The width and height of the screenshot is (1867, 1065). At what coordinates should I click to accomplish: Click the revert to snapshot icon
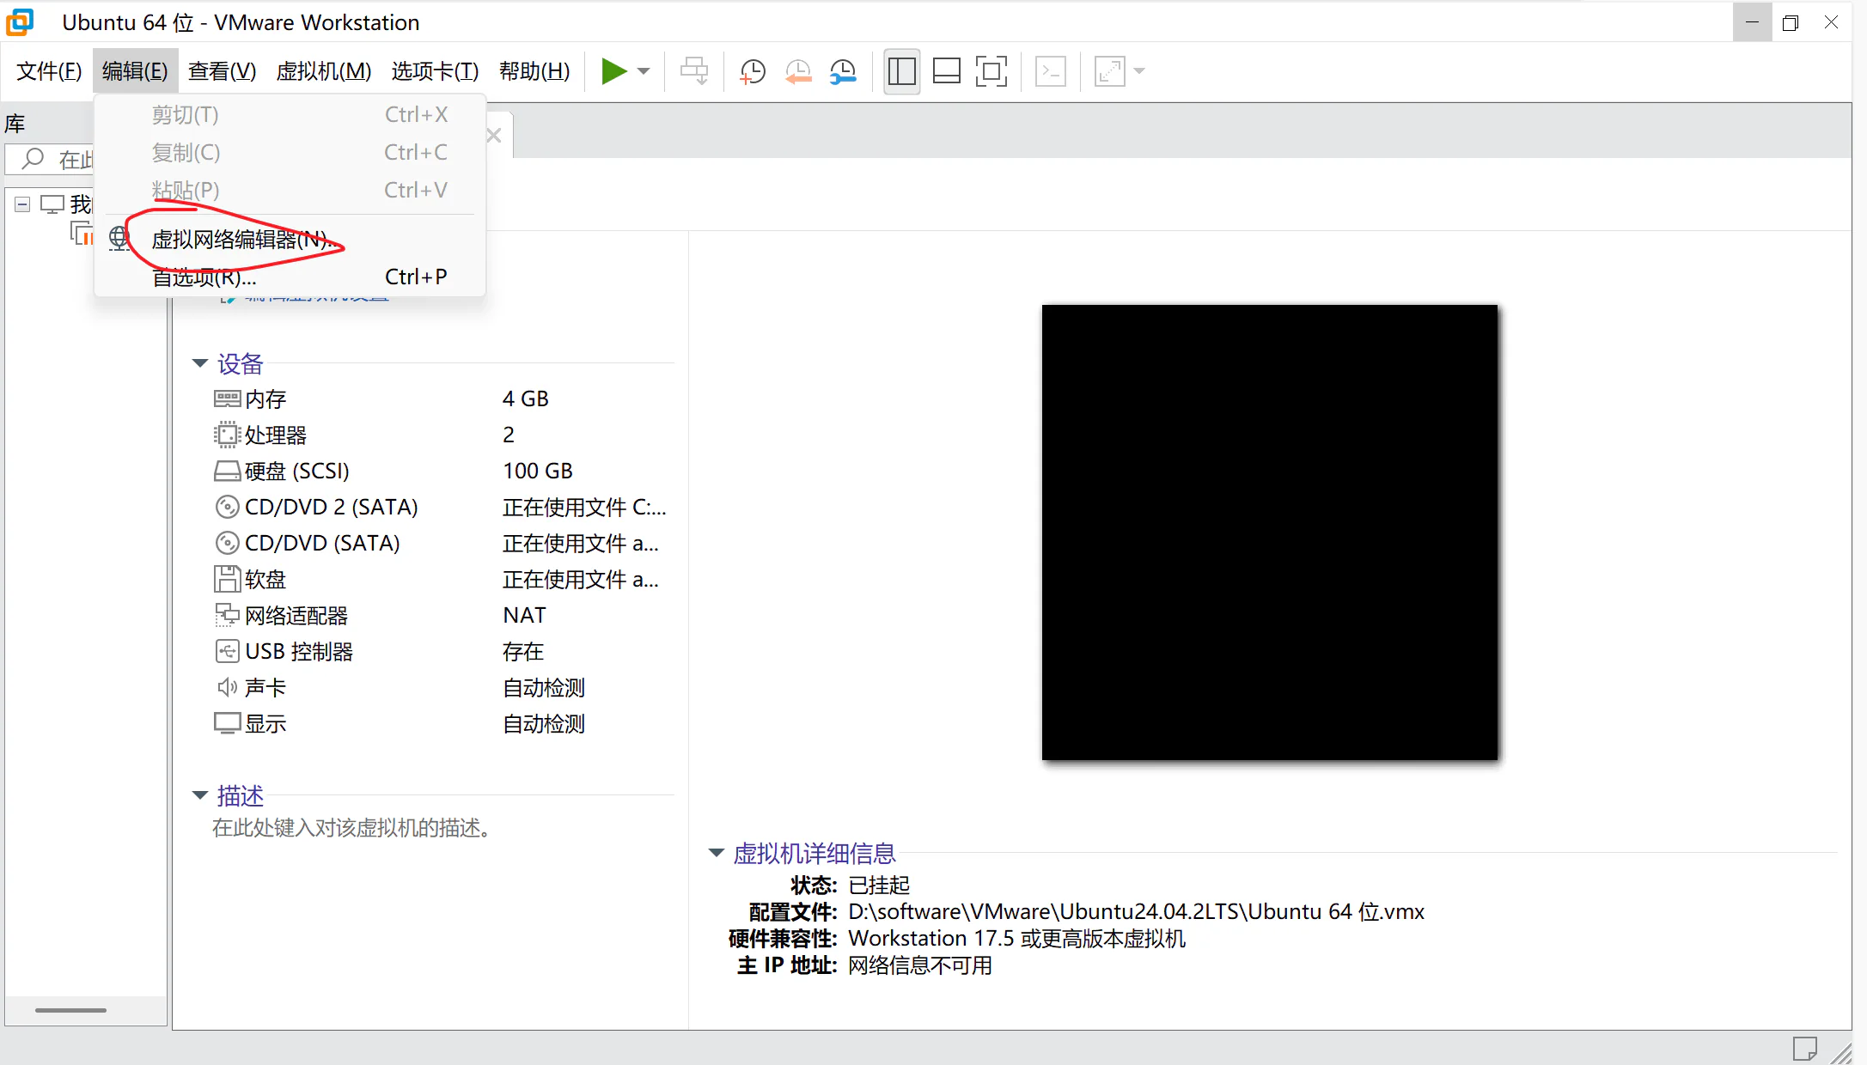798,71
